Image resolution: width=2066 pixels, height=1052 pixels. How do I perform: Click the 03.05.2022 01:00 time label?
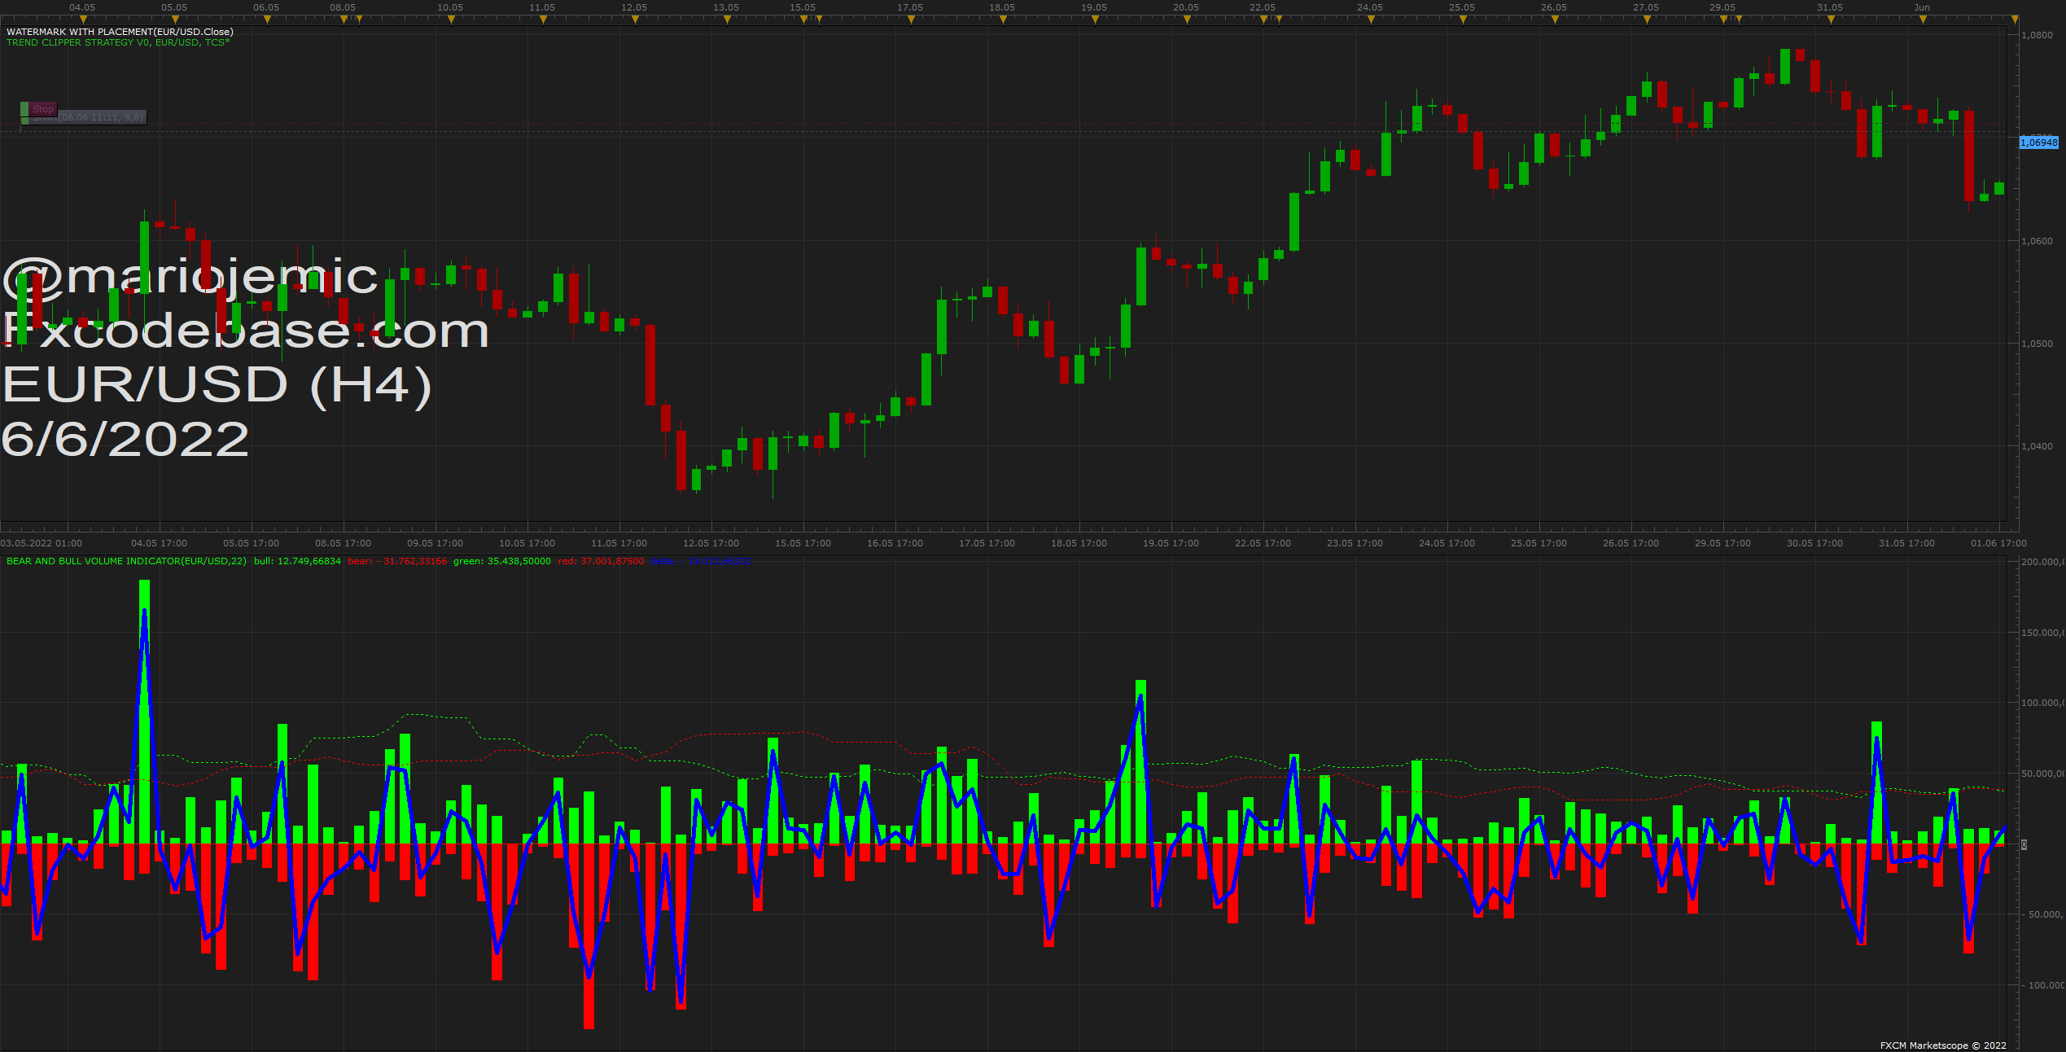42,543
